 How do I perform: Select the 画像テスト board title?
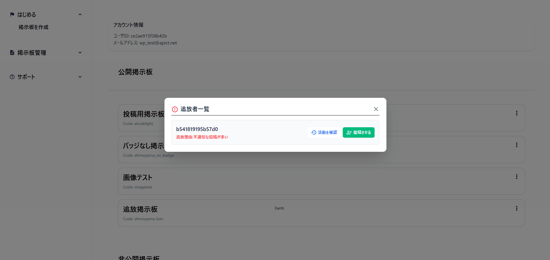pos(138,177)
